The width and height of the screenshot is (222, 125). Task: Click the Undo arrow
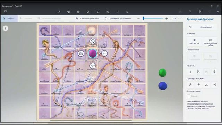[190, 12]
